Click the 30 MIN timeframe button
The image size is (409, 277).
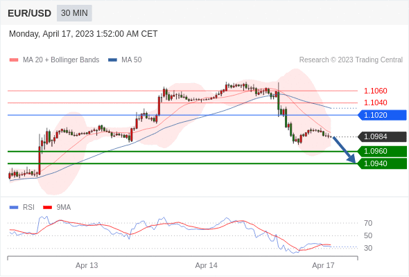(x=74, y=13)
